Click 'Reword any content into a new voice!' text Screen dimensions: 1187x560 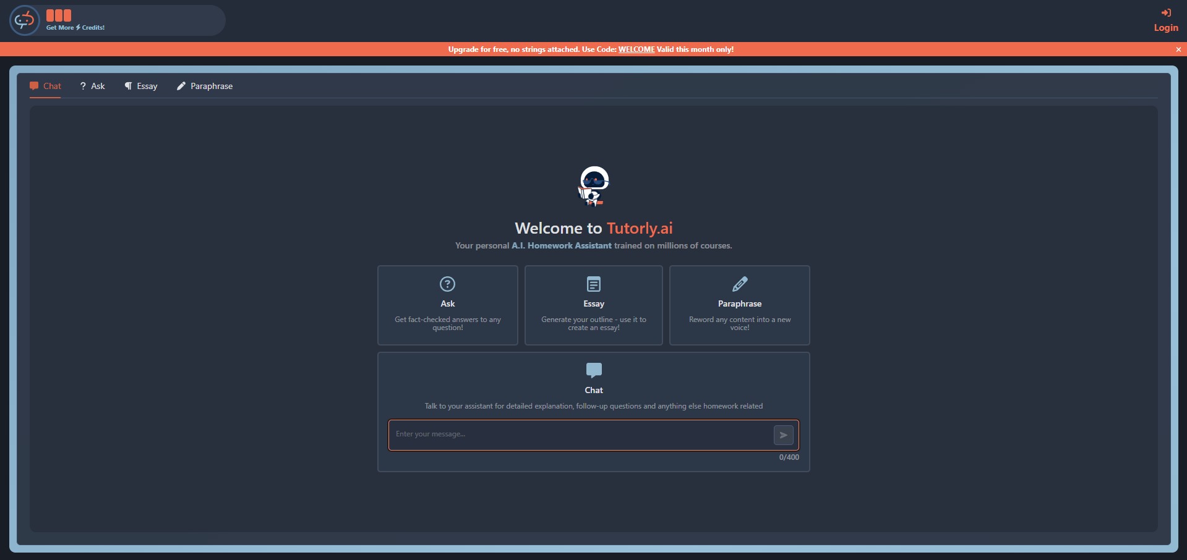[740, 323]
